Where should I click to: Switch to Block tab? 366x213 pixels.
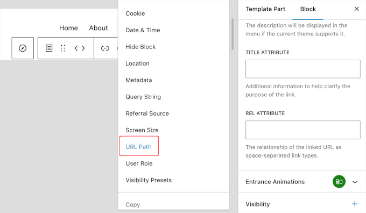(308, 9)
